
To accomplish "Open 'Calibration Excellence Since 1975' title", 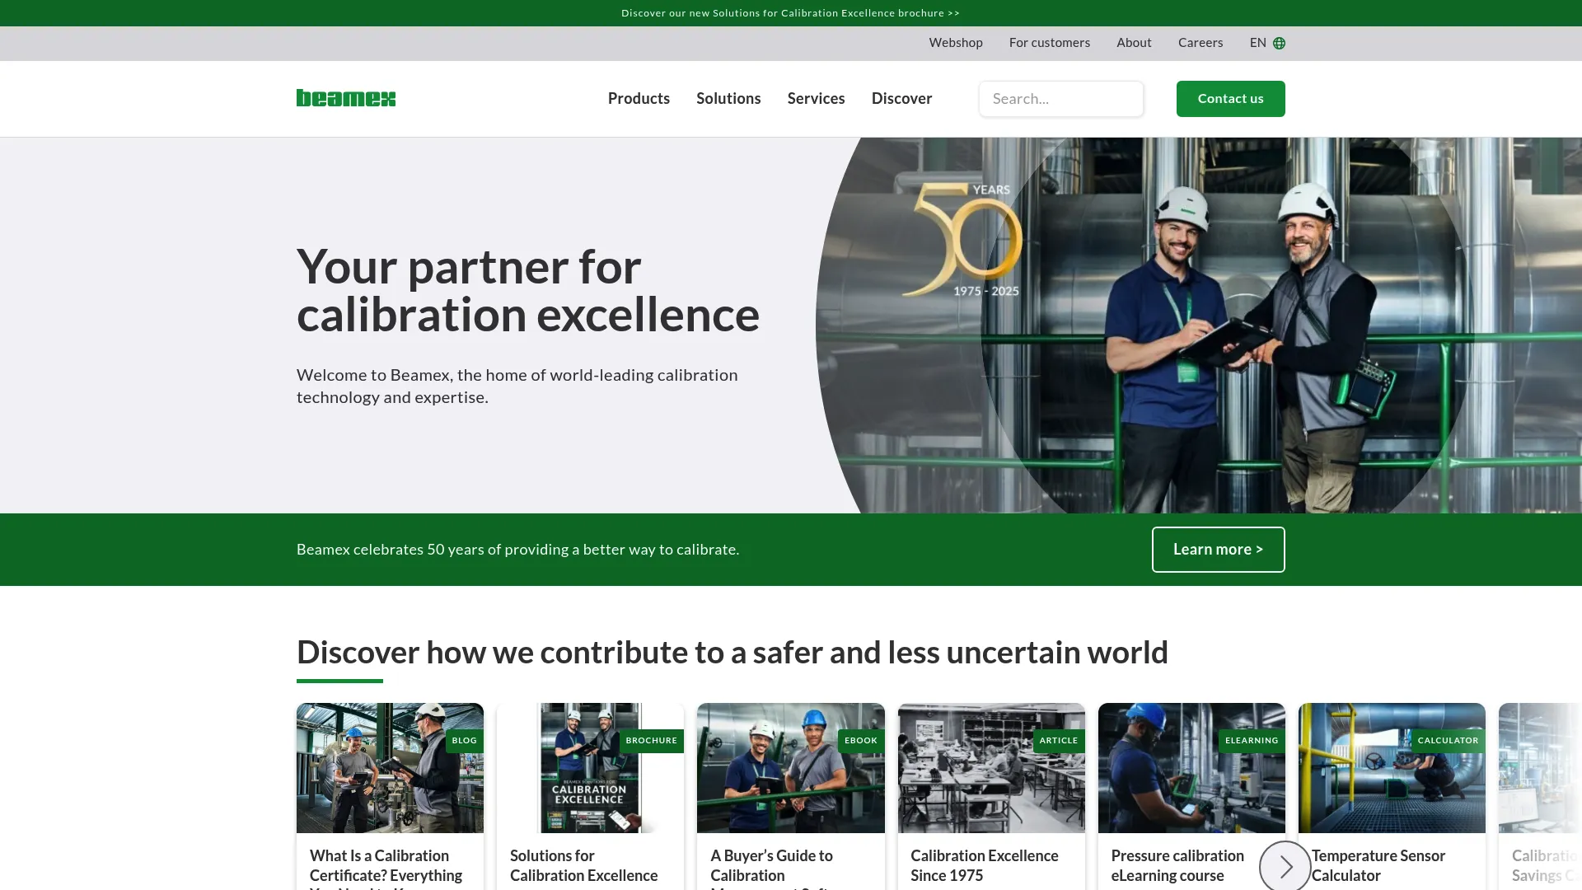I will 985,865.
